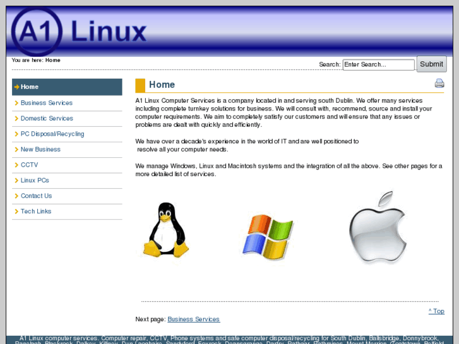
Task: Select New Business in the sidebar
Action: click(67, 150)
